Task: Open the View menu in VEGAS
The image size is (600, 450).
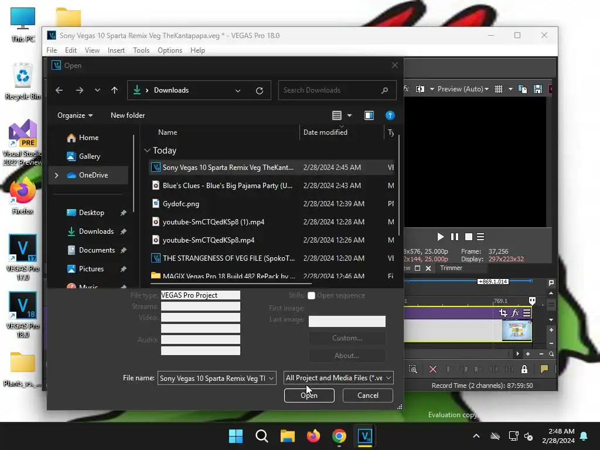Action: [92, 50]
